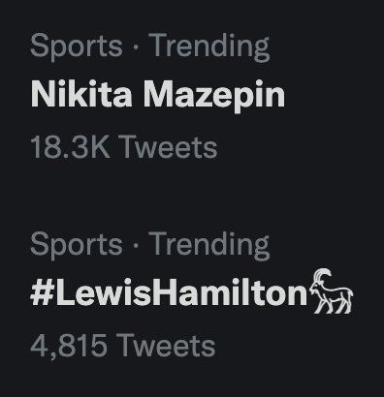Click the dot separator above #LewisHamilton
This screenshot has height=397, width=384.
[136, 246]
